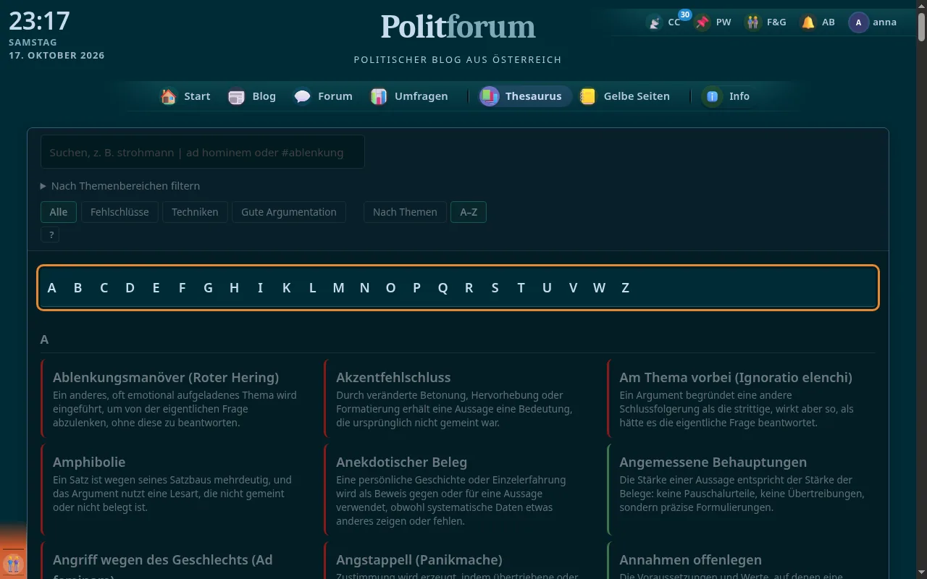Viewport: 927px width, 579px height.
Task: Click the AB bell notification icon
Action: click(x=808, y=22)
